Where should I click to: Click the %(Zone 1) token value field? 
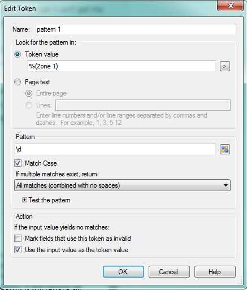(122, 66)
